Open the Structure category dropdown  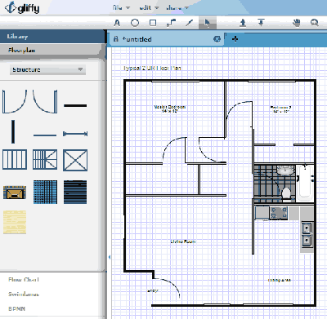(x=47, y=69)
